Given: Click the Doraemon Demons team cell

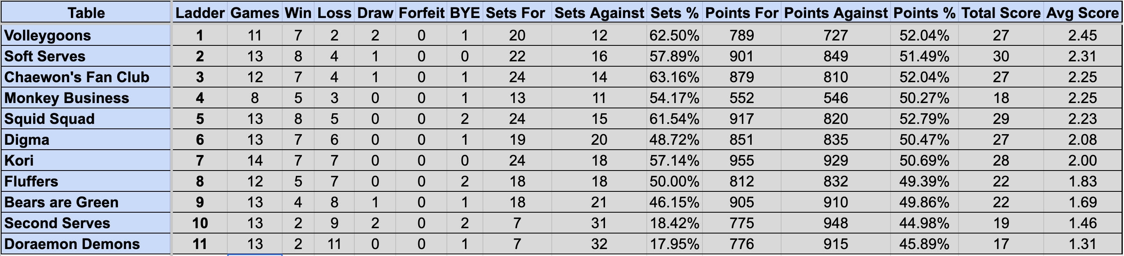Looking at the screenshot, I should 86,244.
